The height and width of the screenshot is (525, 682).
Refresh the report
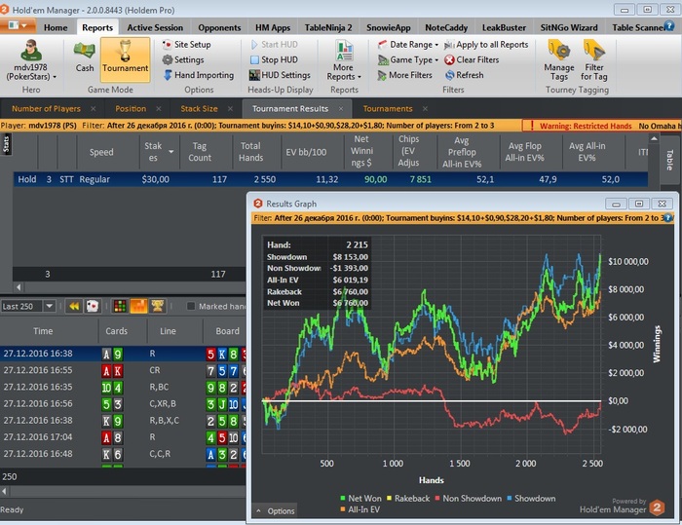pyautogui.click(x=465, y=75)
